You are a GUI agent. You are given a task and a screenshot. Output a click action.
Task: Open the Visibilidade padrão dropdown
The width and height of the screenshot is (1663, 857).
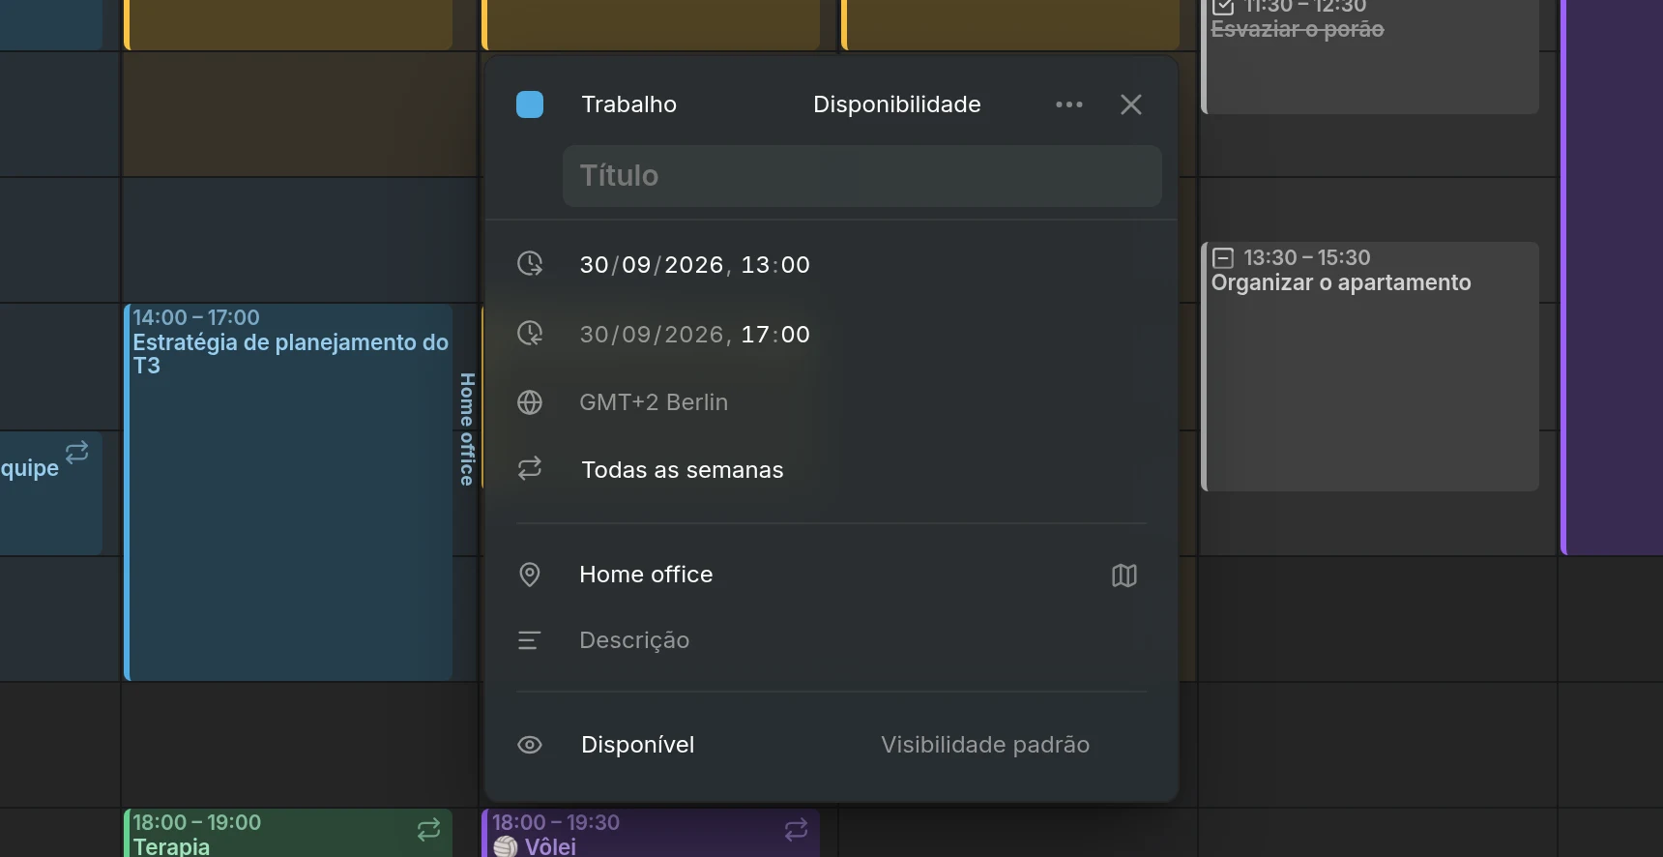click(x=985, y=745)
